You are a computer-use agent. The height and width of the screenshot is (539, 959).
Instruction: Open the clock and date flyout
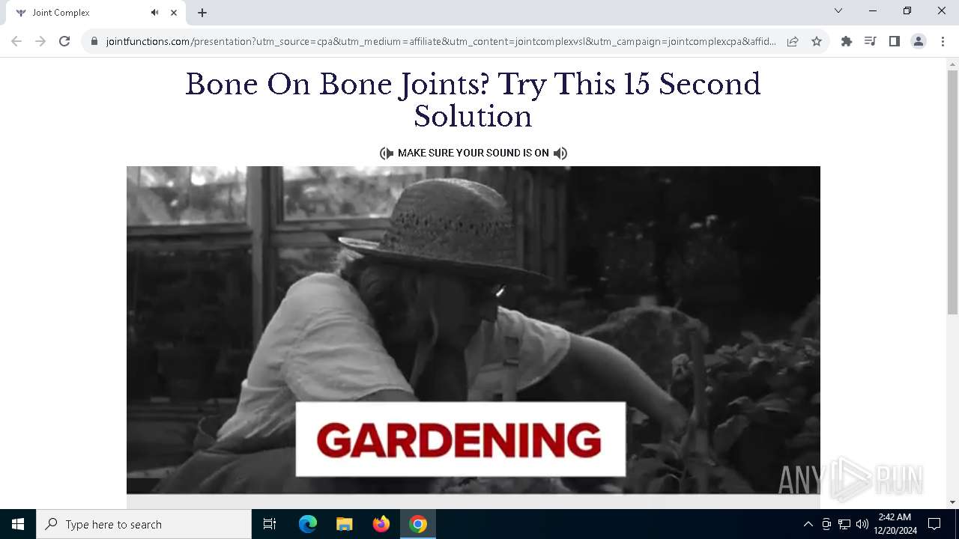tap(895, 524)
